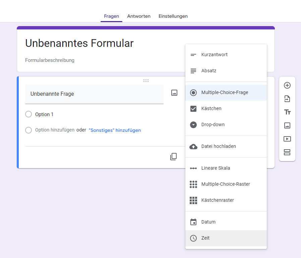This screenshot has width=301, height=258.
Task: Add title and description via Tt icon
Action: [x=287, y=112]
